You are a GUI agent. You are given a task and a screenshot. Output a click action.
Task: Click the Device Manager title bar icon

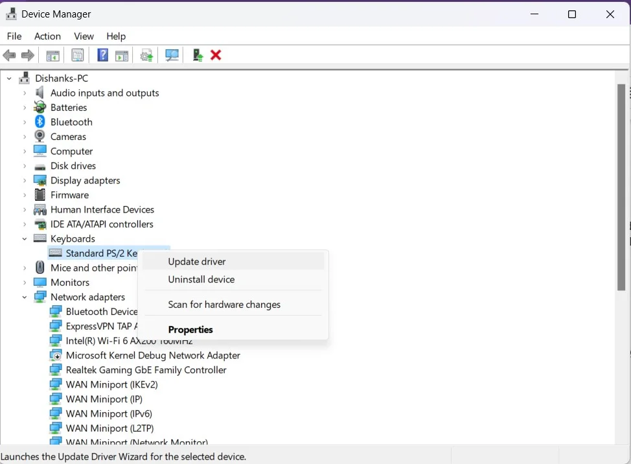(x=11, y=14)
